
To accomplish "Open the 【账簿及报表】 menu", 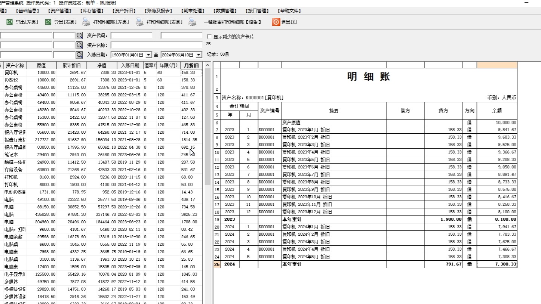I will click(159, 11).
